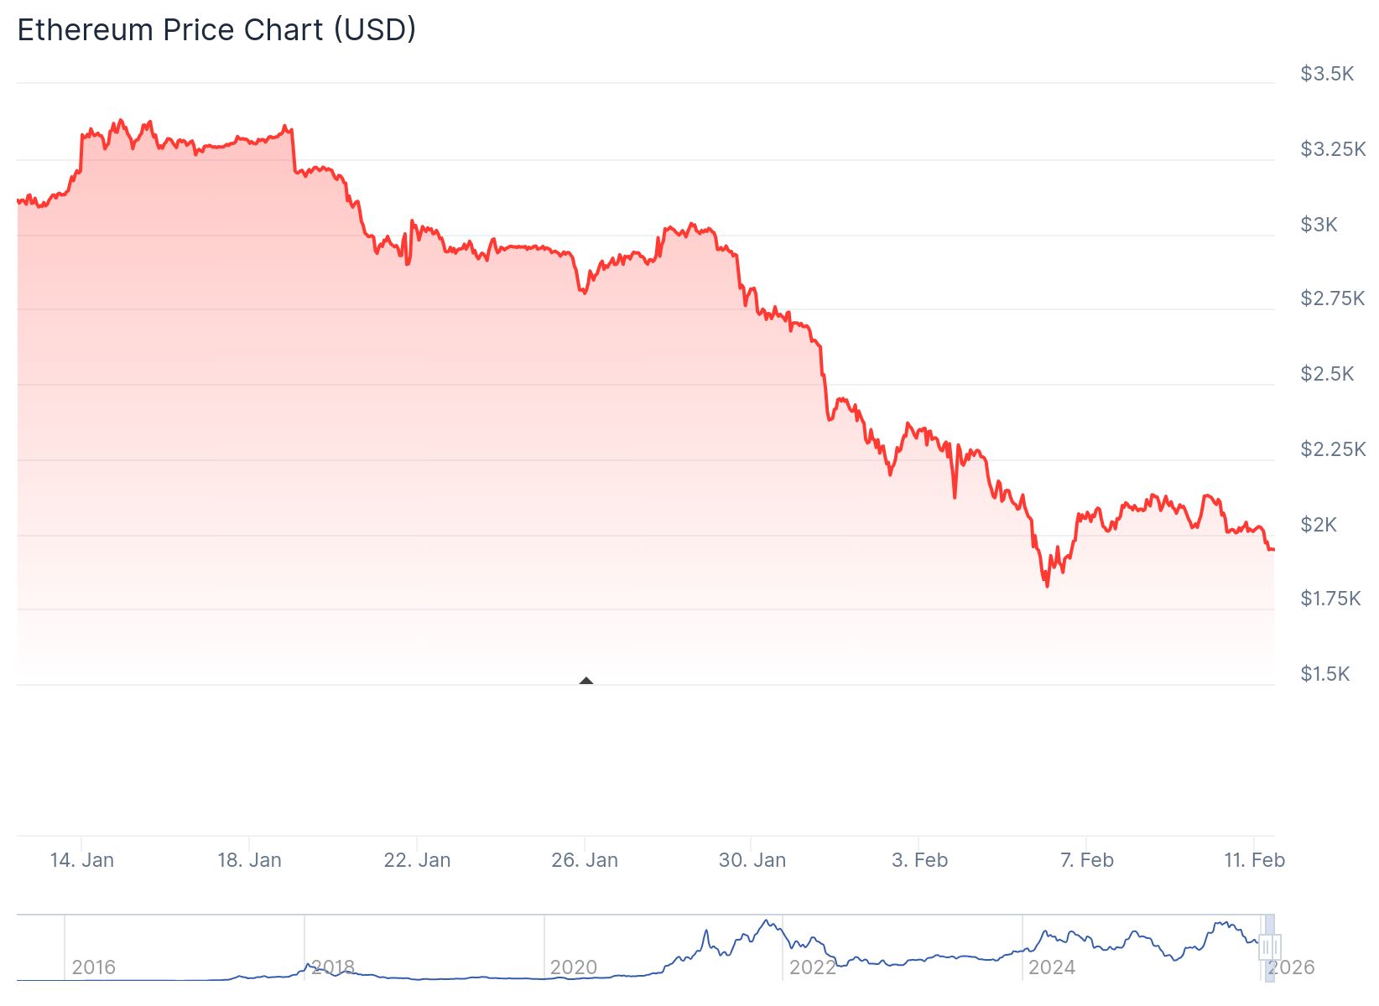Choose the 11. Feb x-axis label
This screenshot has height=1006, width=1379.
click(x=1254, y=860)
